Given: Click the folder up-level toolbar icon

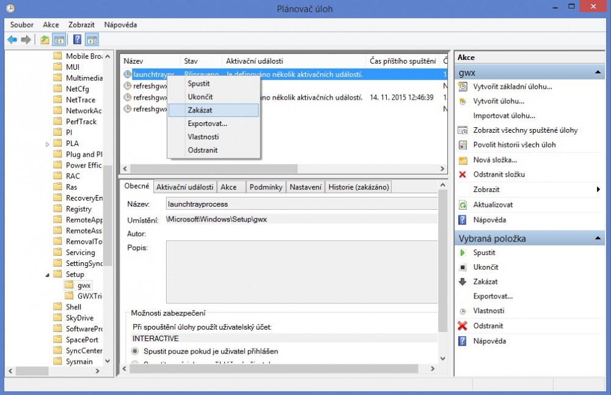Looking at the screenshot, I should tap(45, 40).
